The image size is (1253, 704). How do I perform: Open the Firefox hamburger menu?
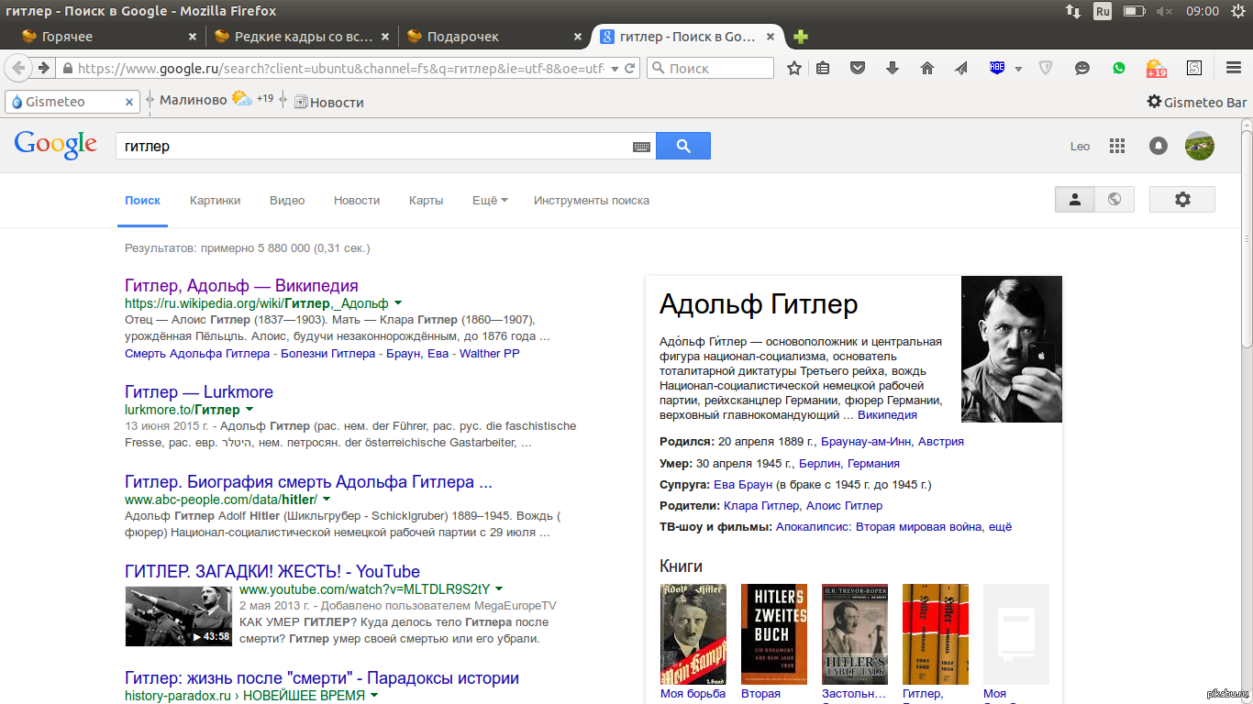click(1234, 68)
